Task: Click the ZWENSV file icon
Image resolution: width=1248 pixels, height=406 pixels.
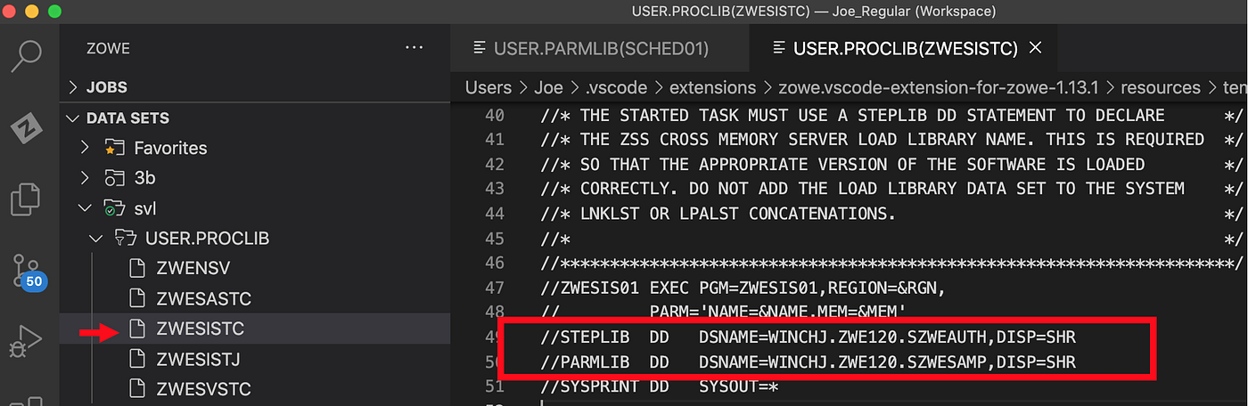Action: (136, 269)
